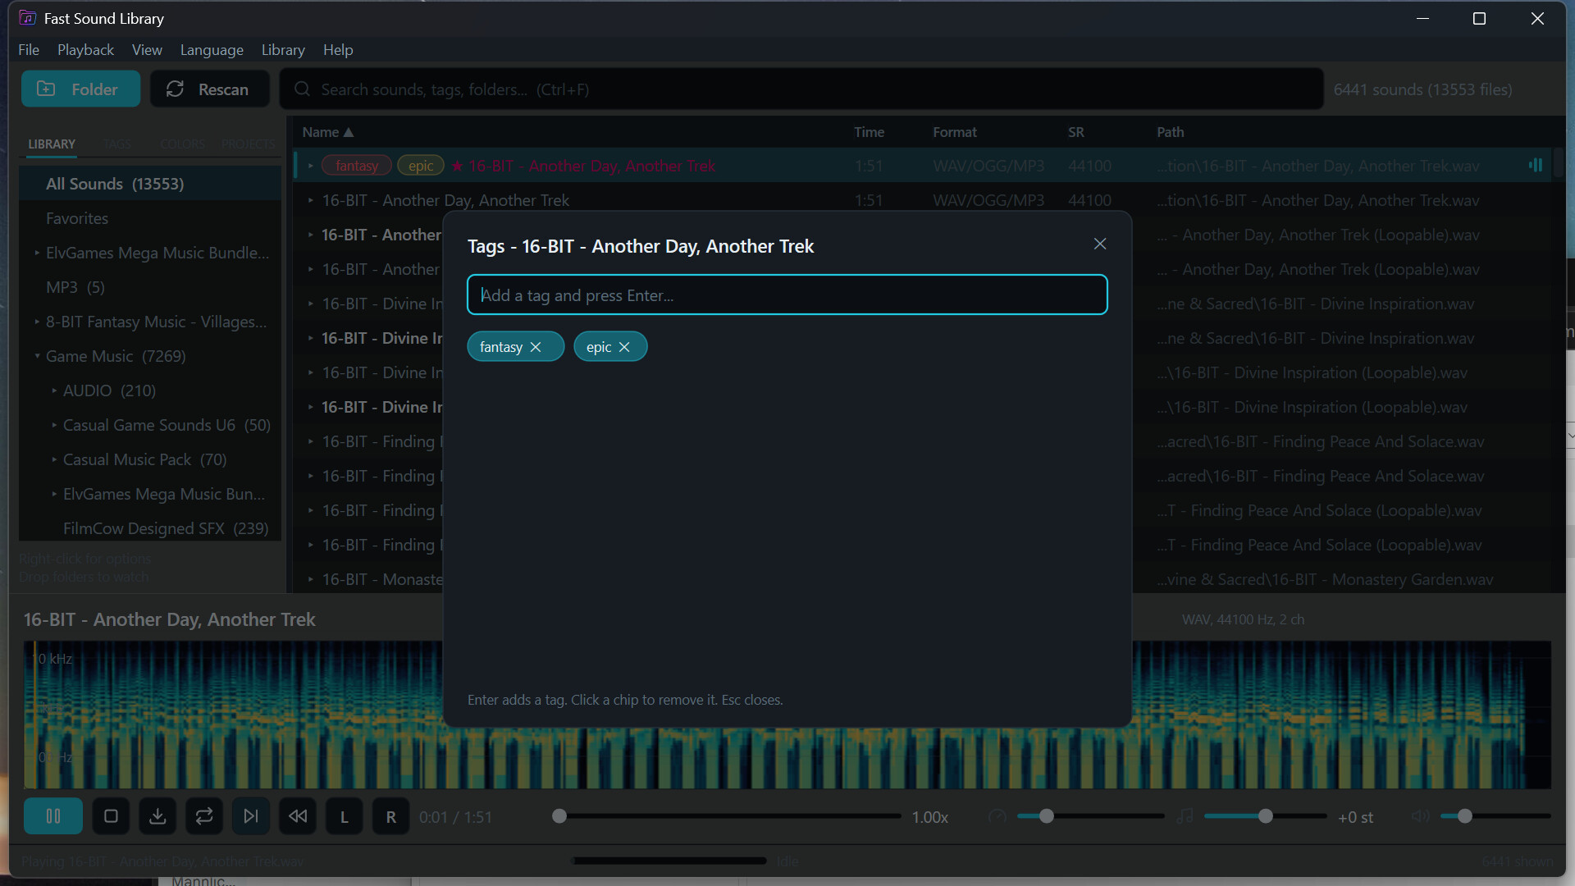Switch to the LIBRARY tab
Viewport: 1575px width, 886px height.
52,144
